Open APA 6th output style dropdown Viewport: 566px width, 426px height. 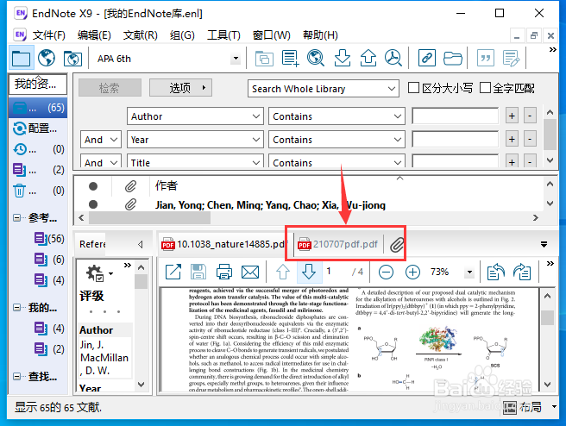236,59
